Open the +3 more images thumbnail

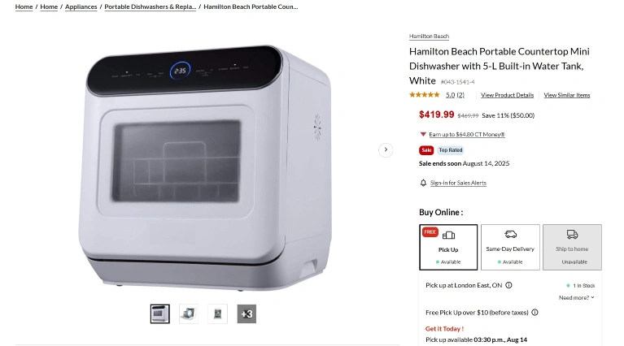coord(247,314)
